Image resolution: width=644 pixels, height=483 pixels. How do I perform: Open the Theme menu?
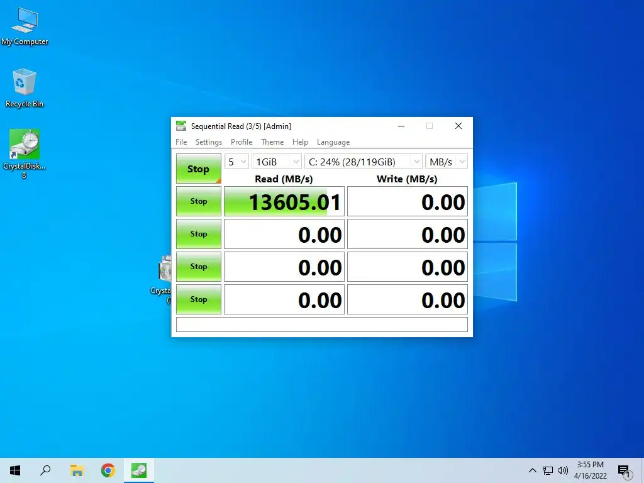(272, 142)
